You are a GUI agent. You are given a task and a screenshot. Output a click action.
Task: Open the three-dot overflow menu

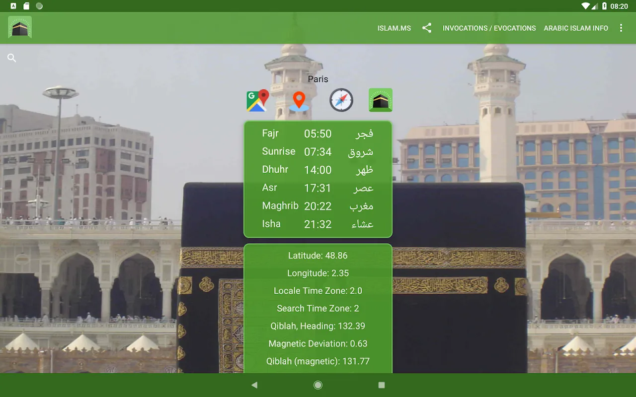[x=621, y=28]
